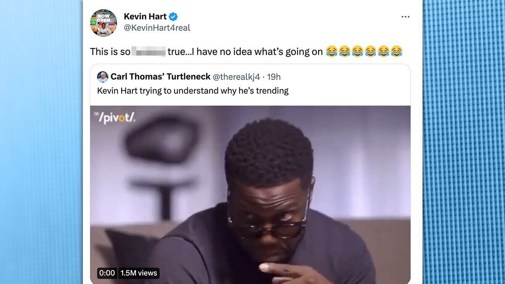505x284 pixels.
Task: Click the @therealkj4 handle
Action: pyautogui.click(x=236, y=77)
